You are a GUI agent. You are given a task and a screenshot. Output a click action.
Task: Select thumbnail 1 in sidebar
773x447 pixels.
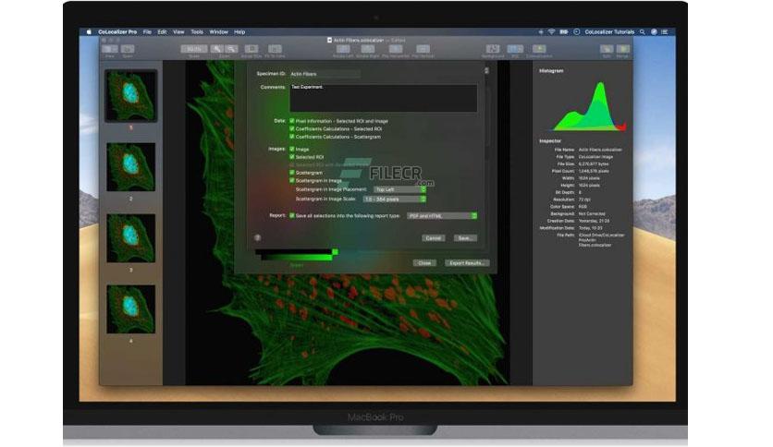[130, 95]
